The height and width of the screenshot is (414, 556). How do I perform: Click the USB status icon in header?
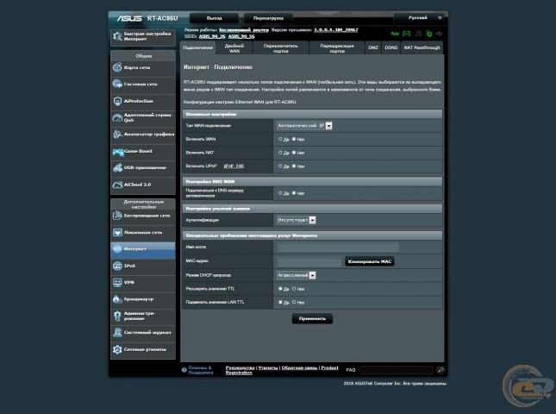coord(439,34)
